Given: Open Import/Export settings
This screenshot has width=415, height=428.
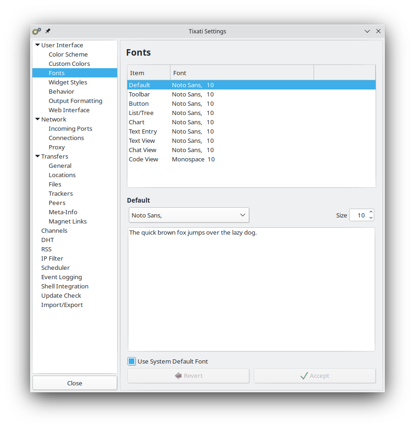Looking at the screenshot, I should [62, 305].
